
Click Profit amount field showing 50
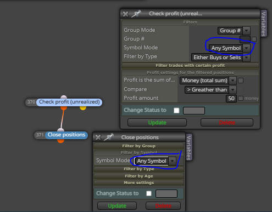point(231,99)
